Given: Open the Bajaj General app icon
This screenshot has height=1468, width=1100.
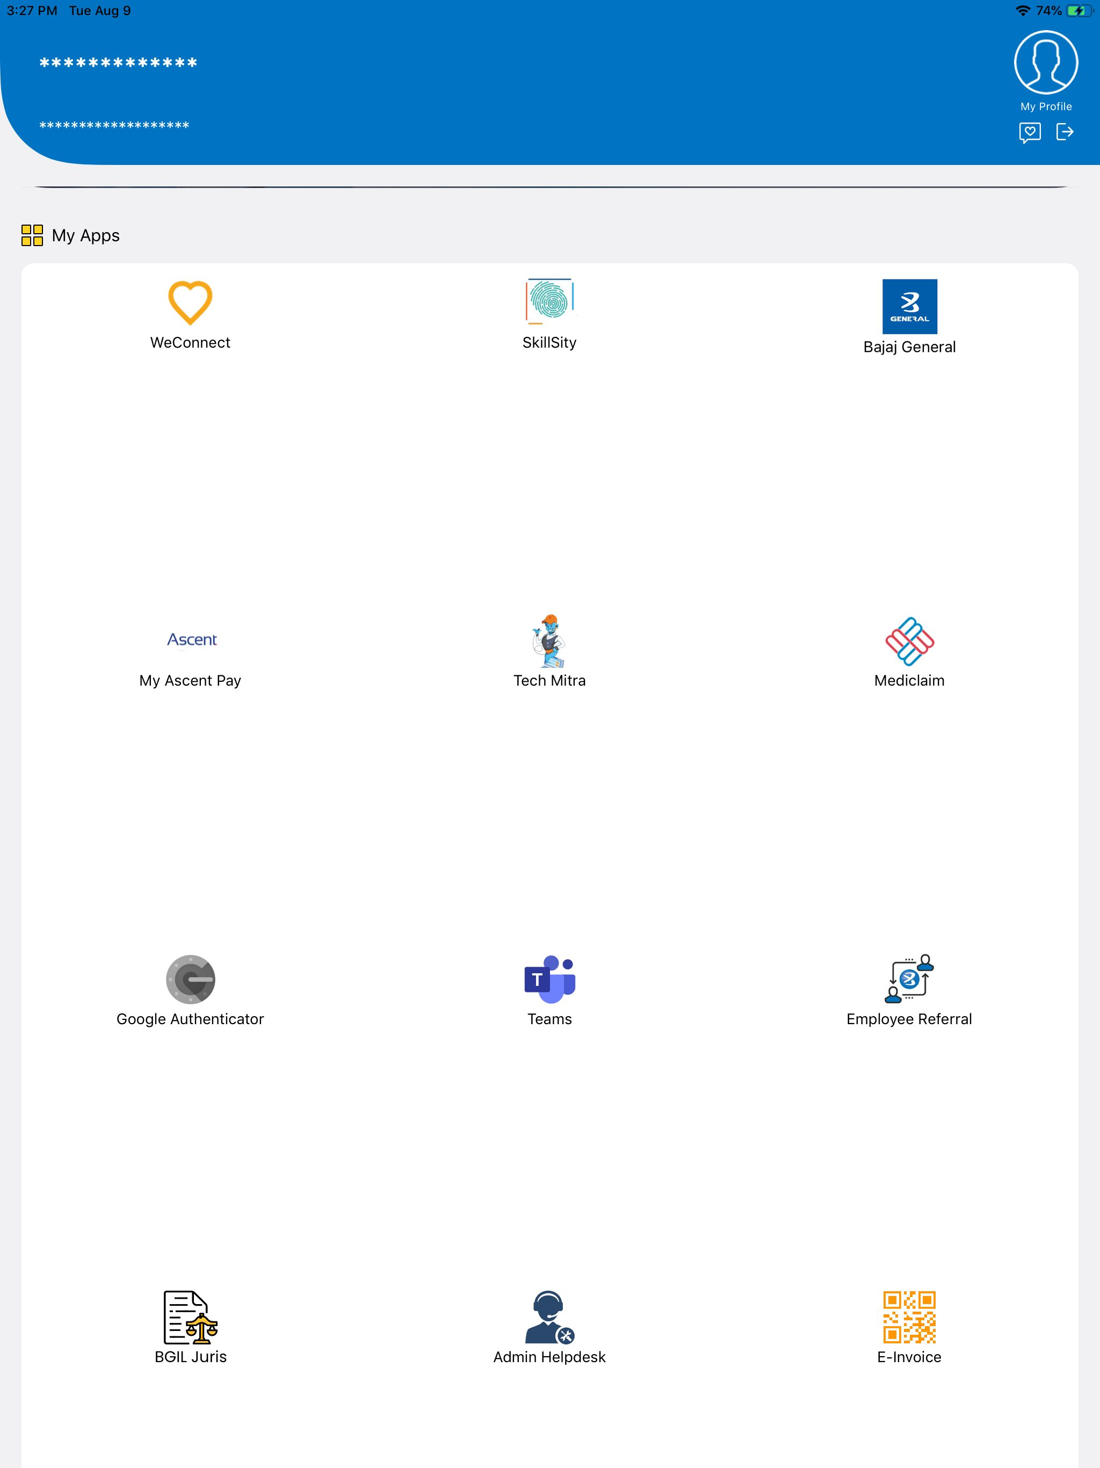Looking at the screenshot, I should coord(909,306).
